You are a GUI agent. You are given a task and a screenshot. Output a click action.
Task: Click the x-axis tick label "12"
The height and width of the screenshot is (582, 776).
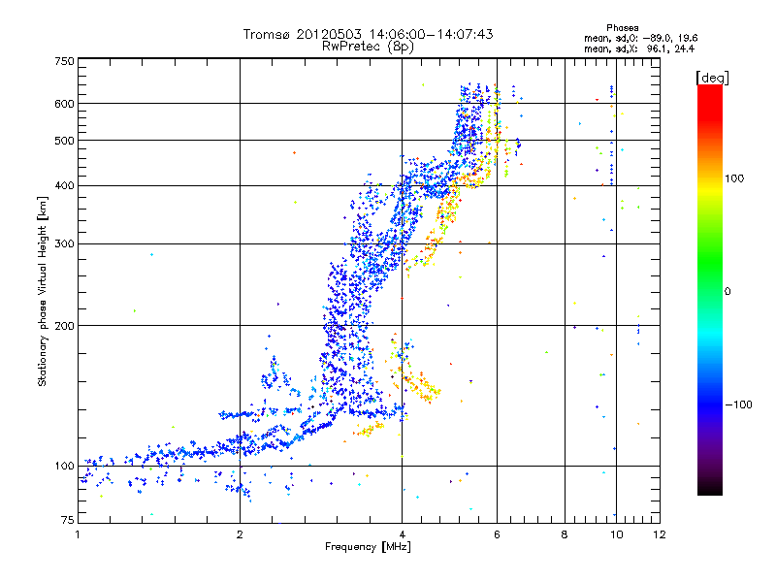tap(660, 534)
